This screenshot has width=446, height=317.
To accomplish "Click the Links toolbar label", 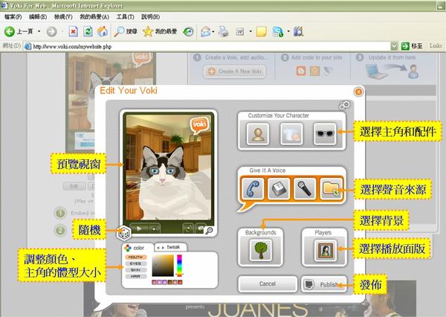I will 436,45.
